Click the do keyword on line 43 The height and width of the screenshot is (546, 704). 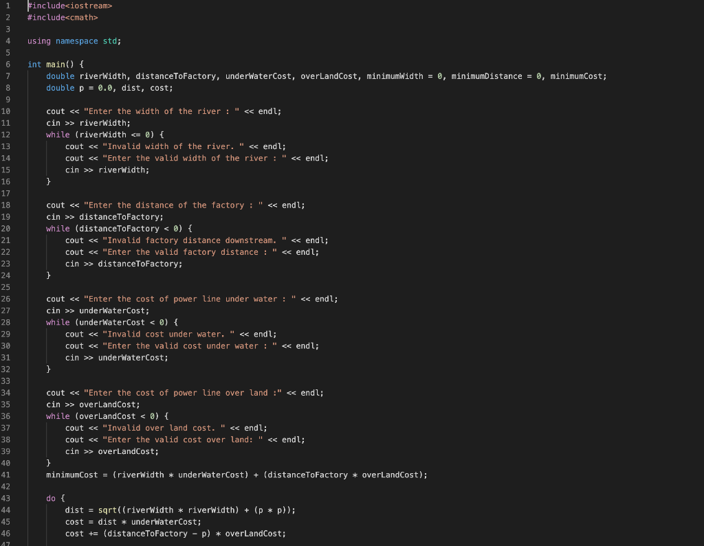[x=50, y=498]
